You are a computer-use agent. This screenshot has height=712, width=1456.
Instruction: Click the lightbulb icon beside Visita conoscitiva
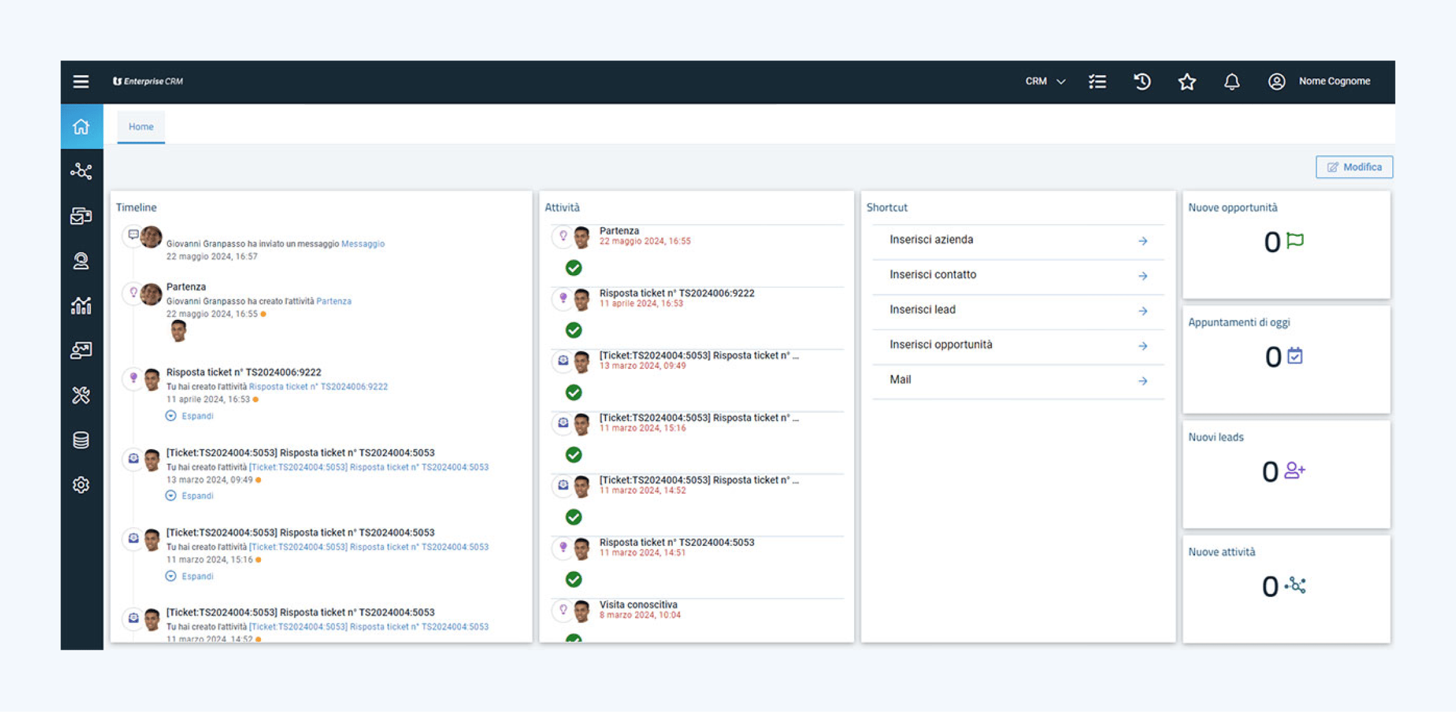[563, 609]
